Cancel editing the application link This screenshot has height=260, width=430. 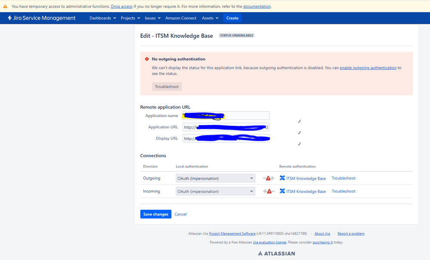[180, 214]
